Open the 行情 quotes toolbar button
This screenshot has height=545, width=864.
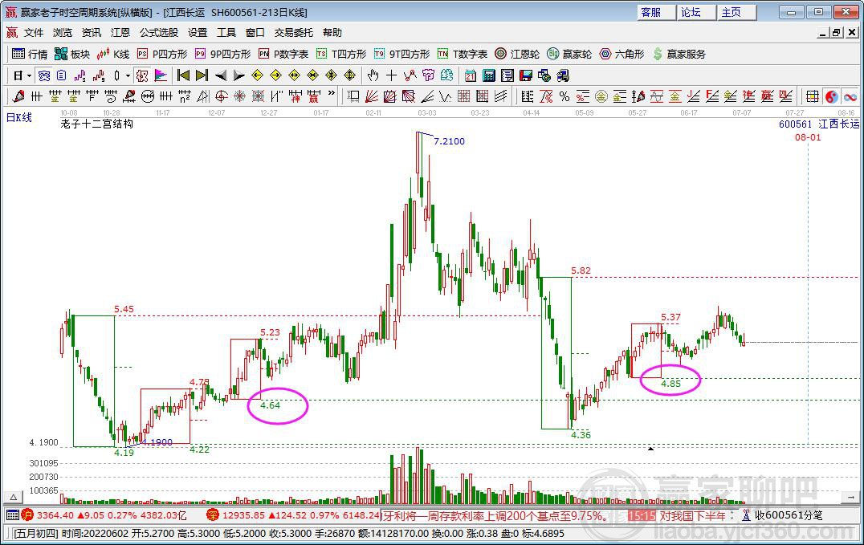[x=30, y=54]
